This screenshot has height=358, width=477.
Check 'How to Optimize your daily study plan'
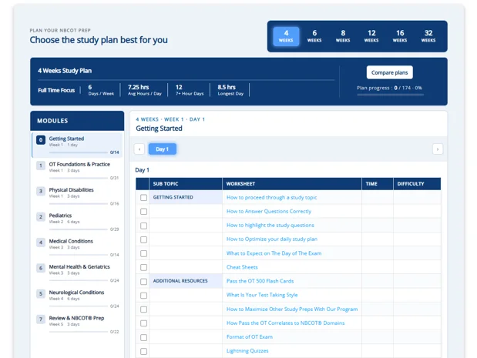[x=143, y=239]
